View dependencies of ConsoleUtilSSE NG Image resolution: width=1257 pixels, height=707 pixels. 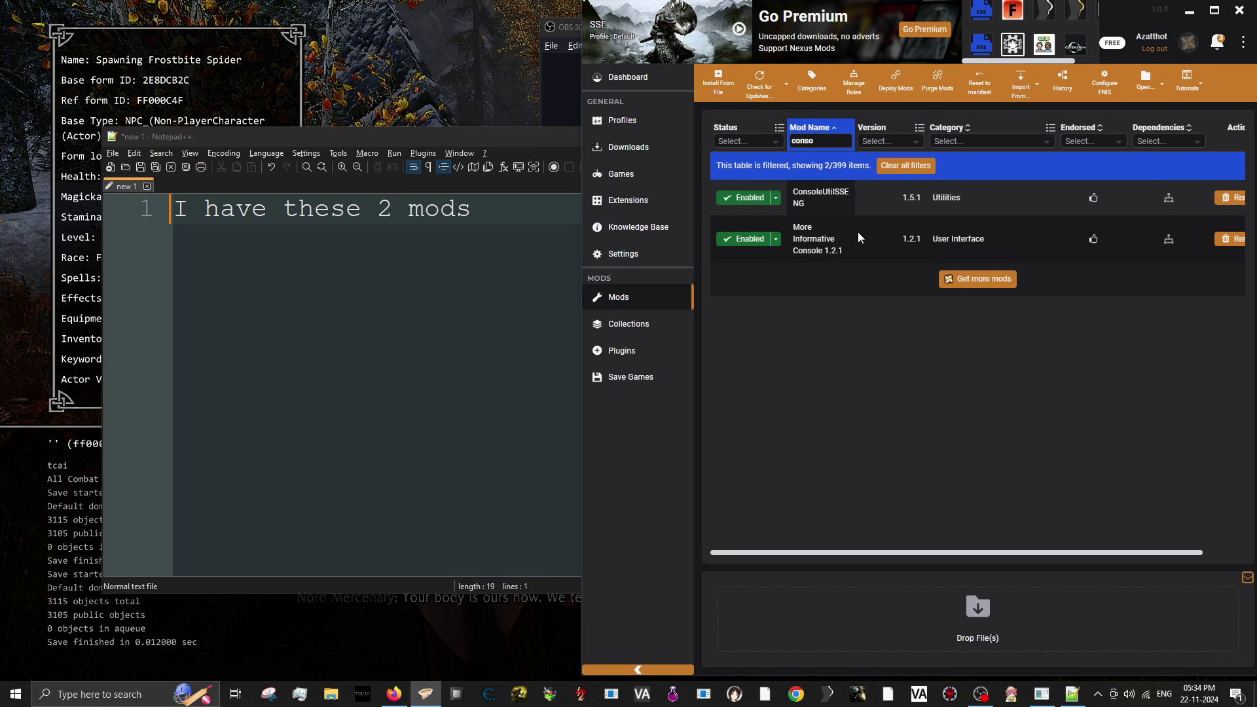pos(1169,198)
